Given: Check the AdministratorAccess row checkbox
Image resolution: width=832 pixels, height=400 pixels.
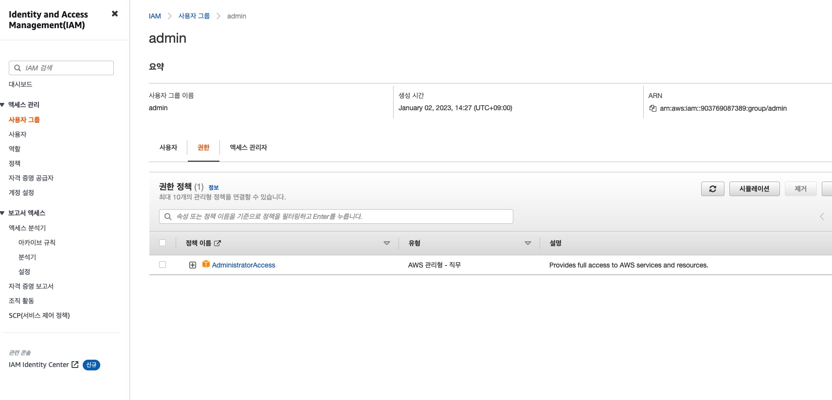Looking at the screenshot, I should point(163,265).
